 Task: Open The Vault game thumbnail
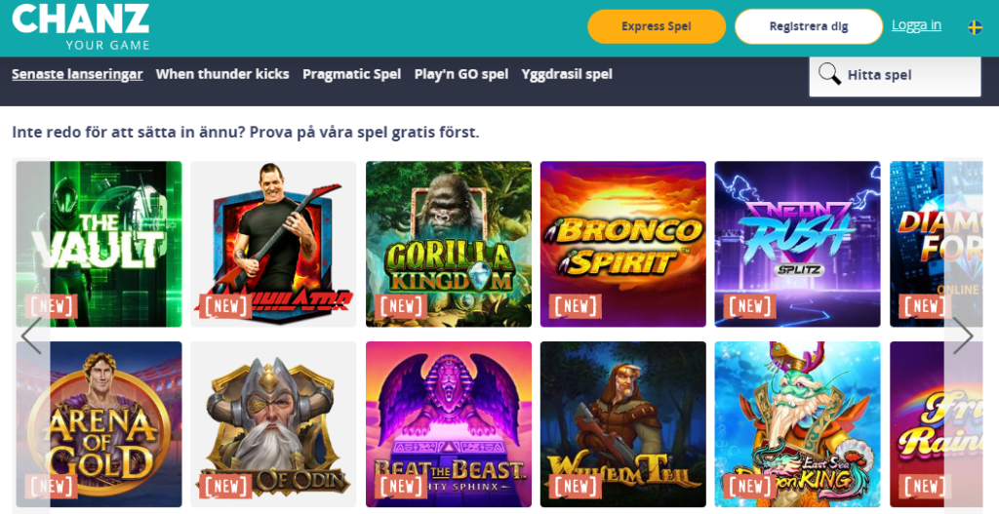99,244
